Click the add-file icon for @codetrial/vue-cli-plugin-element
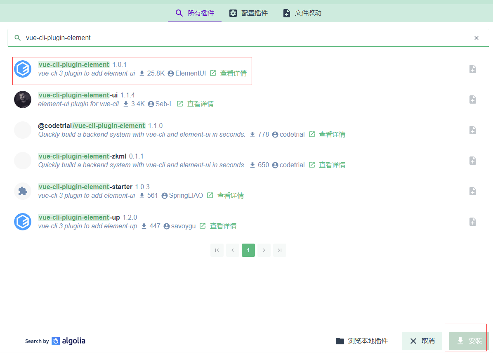Image resolution: width=493 pixels, height=353 pixels. tap(472, 130)
